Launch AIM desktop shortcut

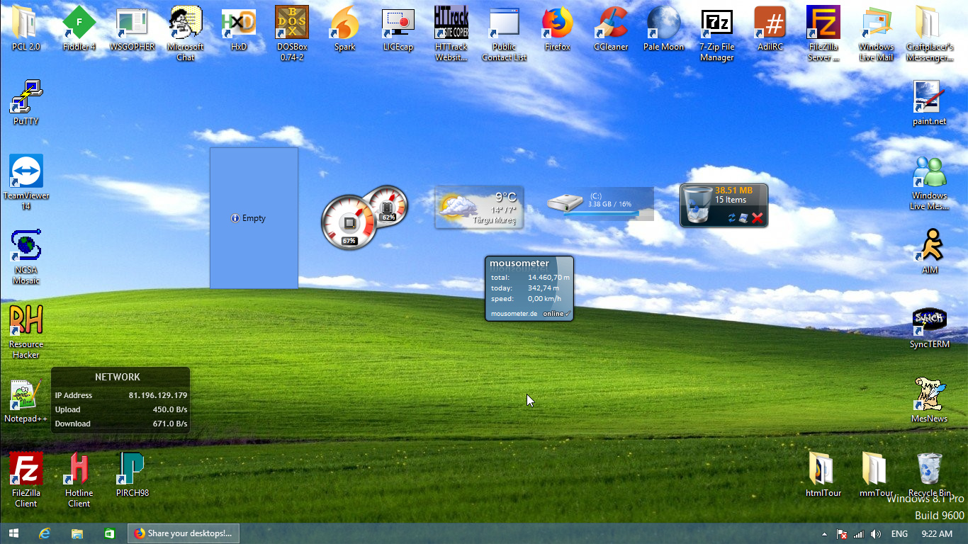929,252
